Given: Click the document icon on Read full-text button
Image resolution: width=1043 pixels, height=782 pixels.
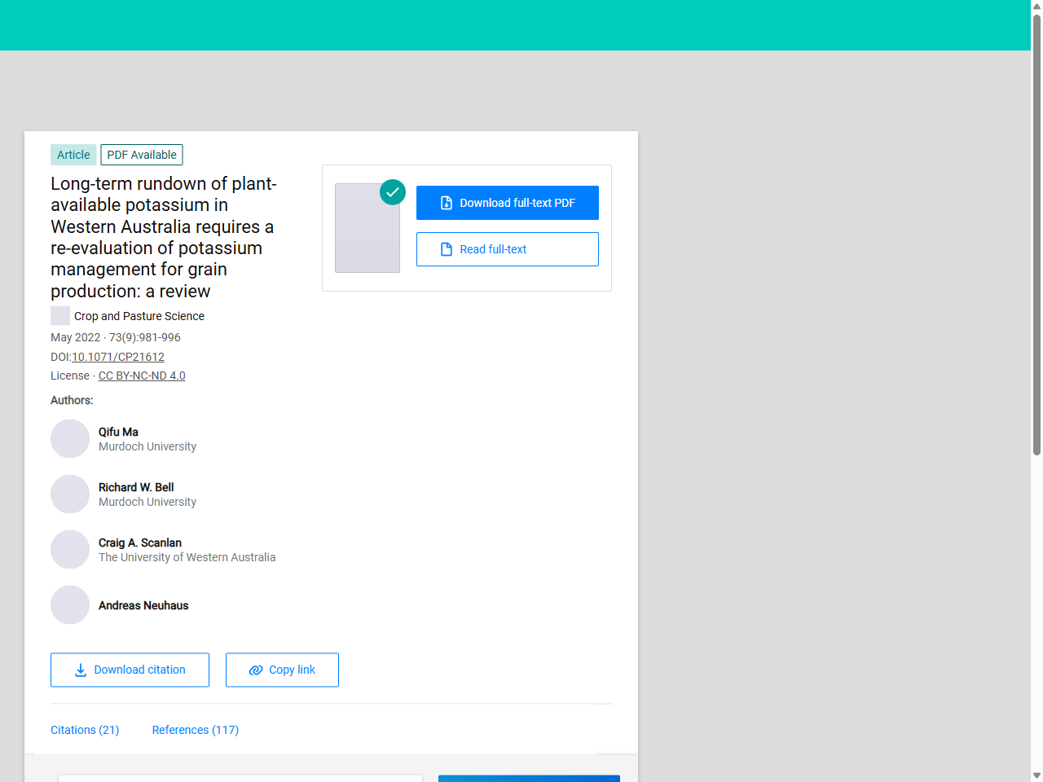Looking at the screenshot, I should (x=447, y=248).
